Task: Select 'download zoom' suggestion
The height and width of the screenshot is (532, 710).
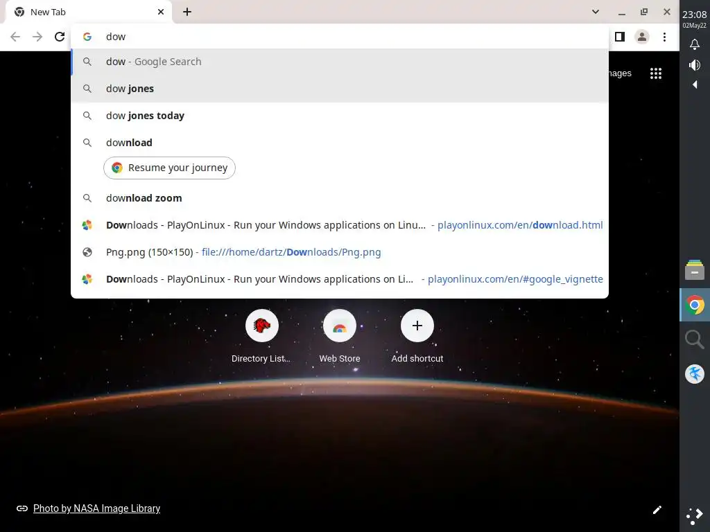Action: tap(340, 198)
